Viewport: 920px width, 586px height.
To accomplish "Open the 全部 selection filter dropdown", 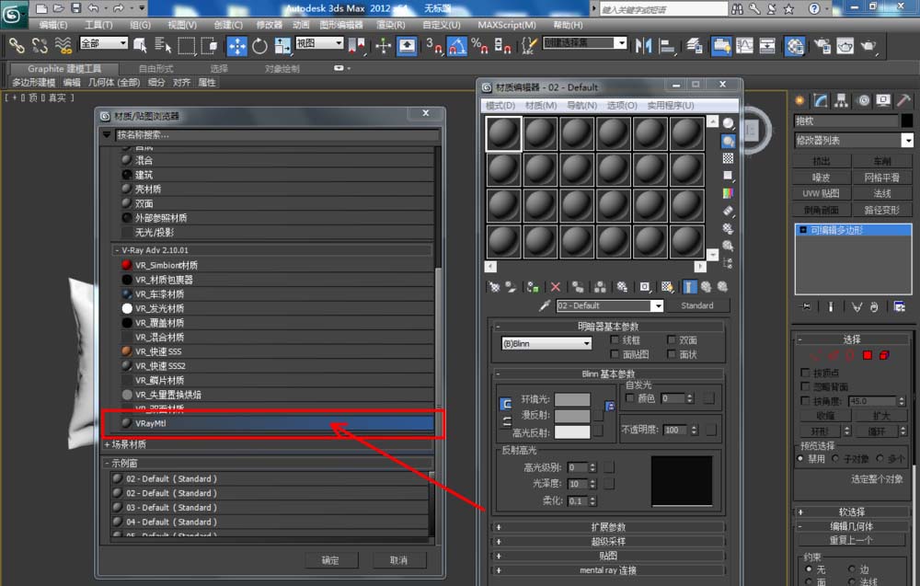I will point(104,43).
